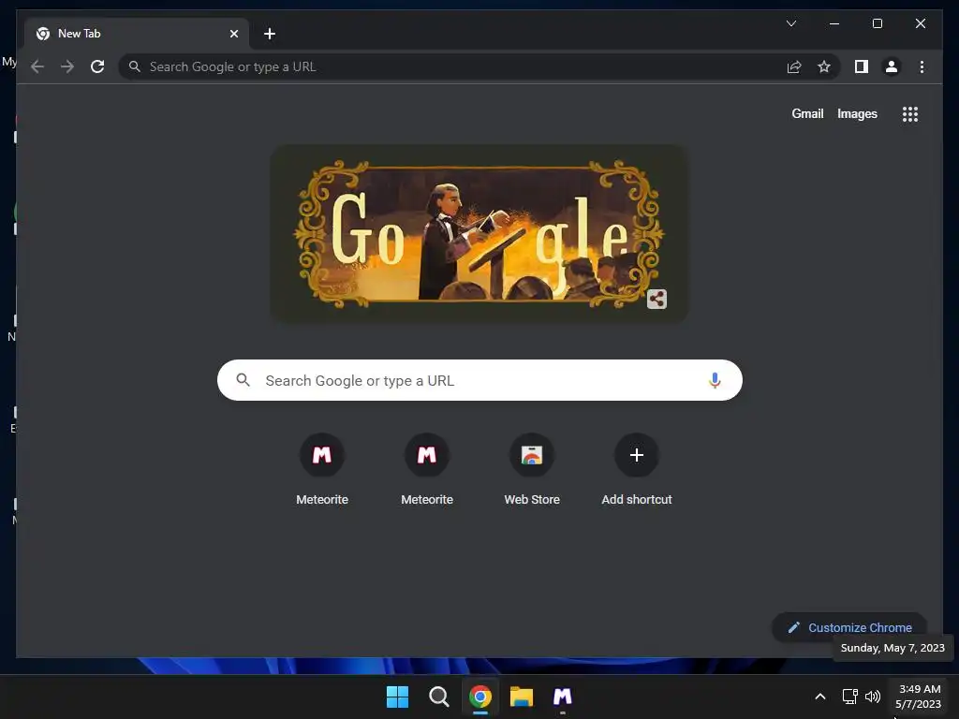959x719 pixels.
Task: Start voice search with the microphone icon
Action: coord(715,380)
